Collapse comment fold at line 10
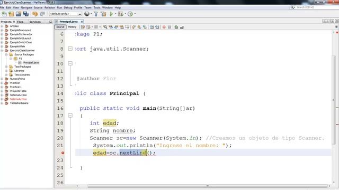 (70, 63)
